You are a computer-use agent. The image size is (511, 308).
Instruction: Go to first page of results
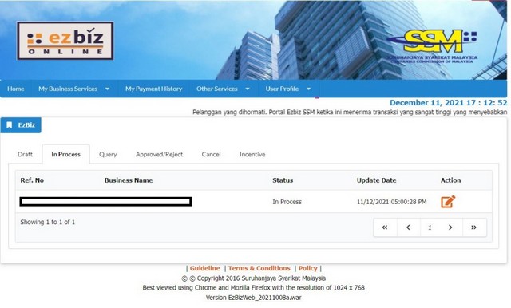pyautogui.click(x=385, y=227)
